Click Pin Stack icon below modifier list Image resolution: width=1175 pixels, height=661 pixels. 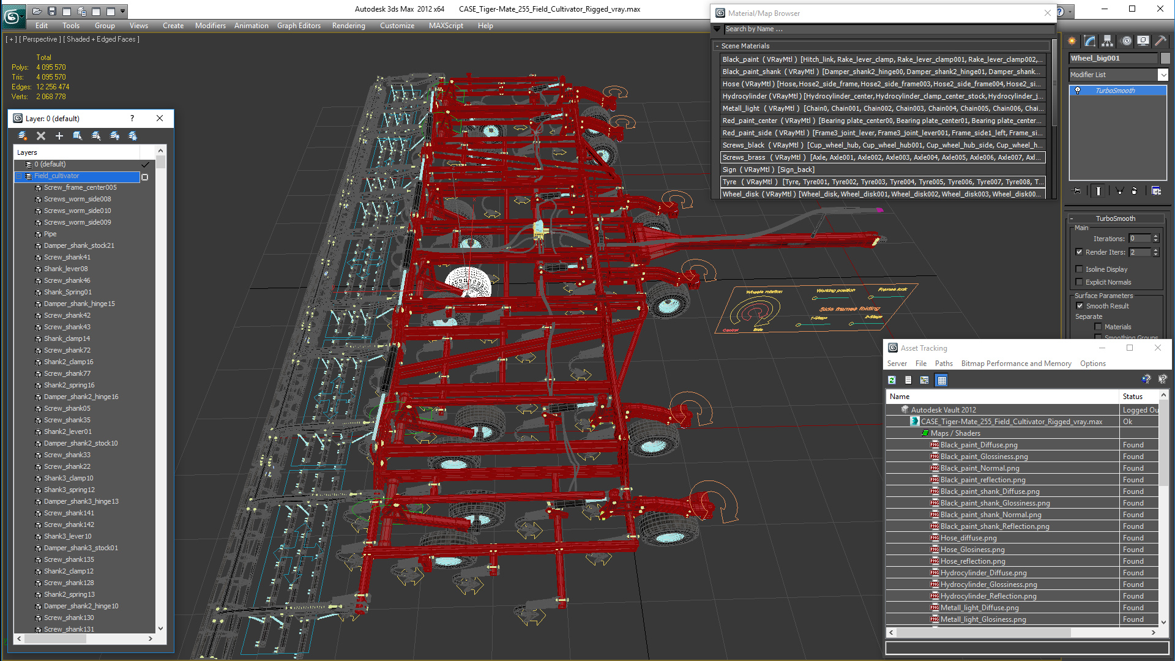pos(1077,191)
